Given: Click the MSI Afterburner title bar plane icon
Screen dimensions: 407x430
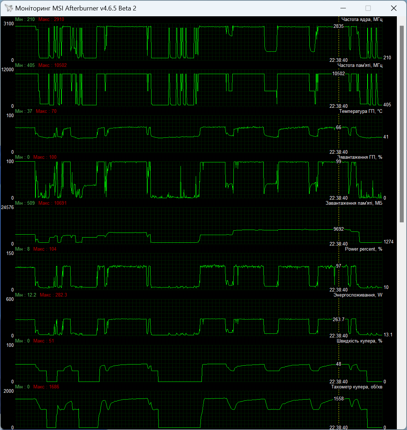Looking at the screenshot, I should point(9,8).
